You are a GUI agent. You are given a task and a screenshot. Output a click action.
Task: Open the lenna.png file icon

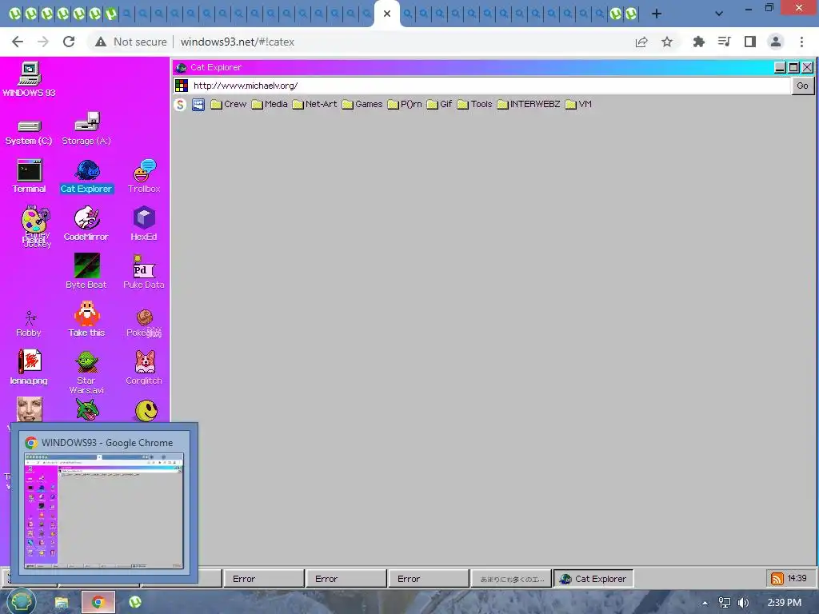point(30,368)
